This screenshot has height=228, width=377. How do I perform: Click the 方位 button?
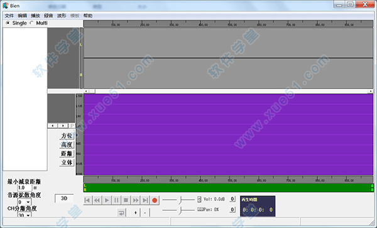coord(67,136)
